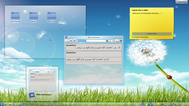Click the clock in the panel
The width and height of the screenshot is (189, 106).
pos(182,104)
